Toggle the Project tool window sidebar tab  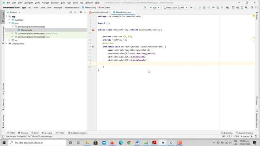pyautogui.click(x=3, y=17)
